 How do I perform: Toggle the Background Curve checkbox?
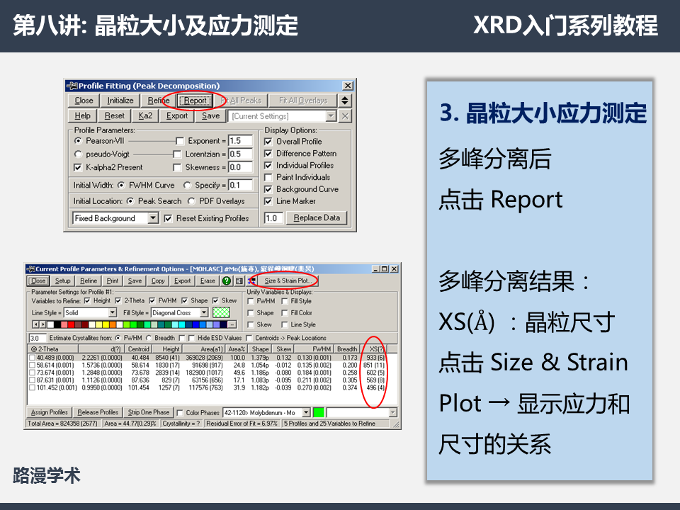coord(268,189)
